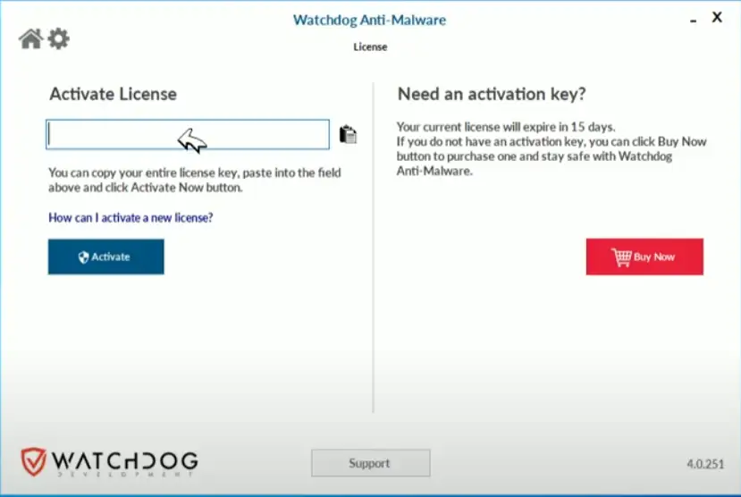741x497 pixels.
Task: Close the Watchdog Anti-Malware window
Action: (717, 17)
